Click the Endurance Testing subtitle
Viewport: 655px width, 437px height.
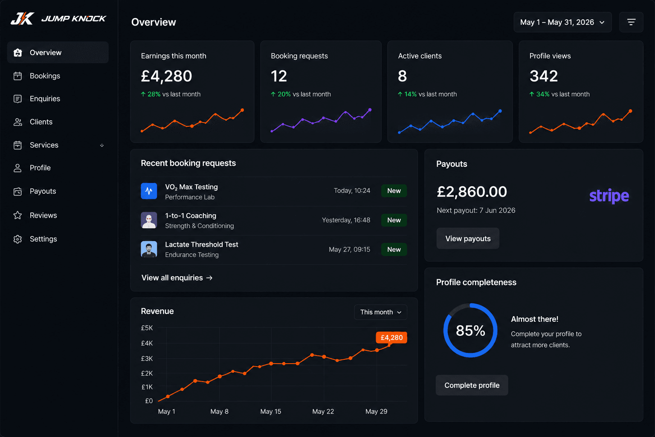coord(192,255)
